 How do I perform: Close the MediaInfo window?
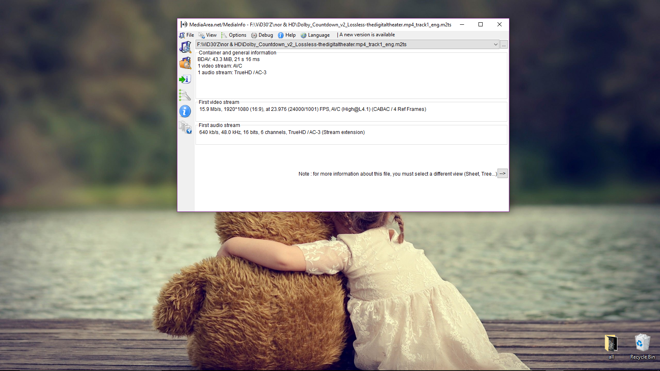point(500,24)
